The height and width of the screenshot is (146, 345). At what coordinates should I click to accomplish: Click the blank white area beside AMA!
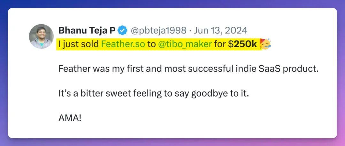[192, 119]
